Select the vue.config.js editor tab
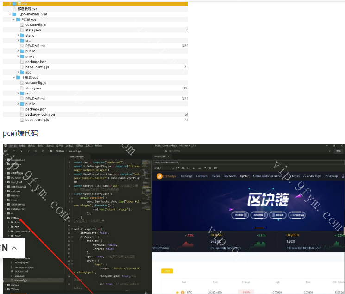 coord(75,151)
